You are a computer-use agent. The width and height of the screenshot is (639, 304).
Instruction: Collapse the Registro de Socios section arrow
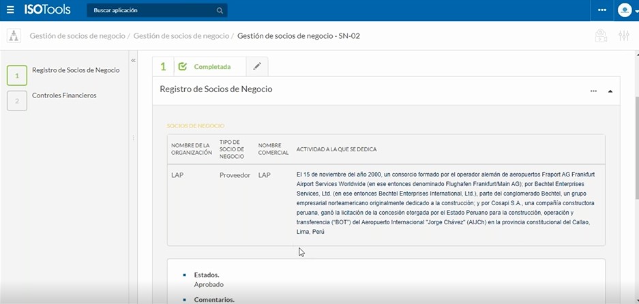coord(610,91)
